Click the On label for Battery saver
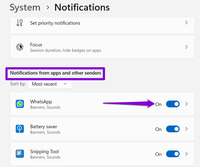Viewport: 200px width, 167px height. [158, 129]
